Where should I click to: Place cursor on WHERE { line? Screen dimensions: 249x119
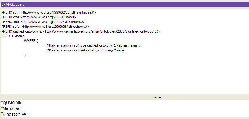click(31, 41)
